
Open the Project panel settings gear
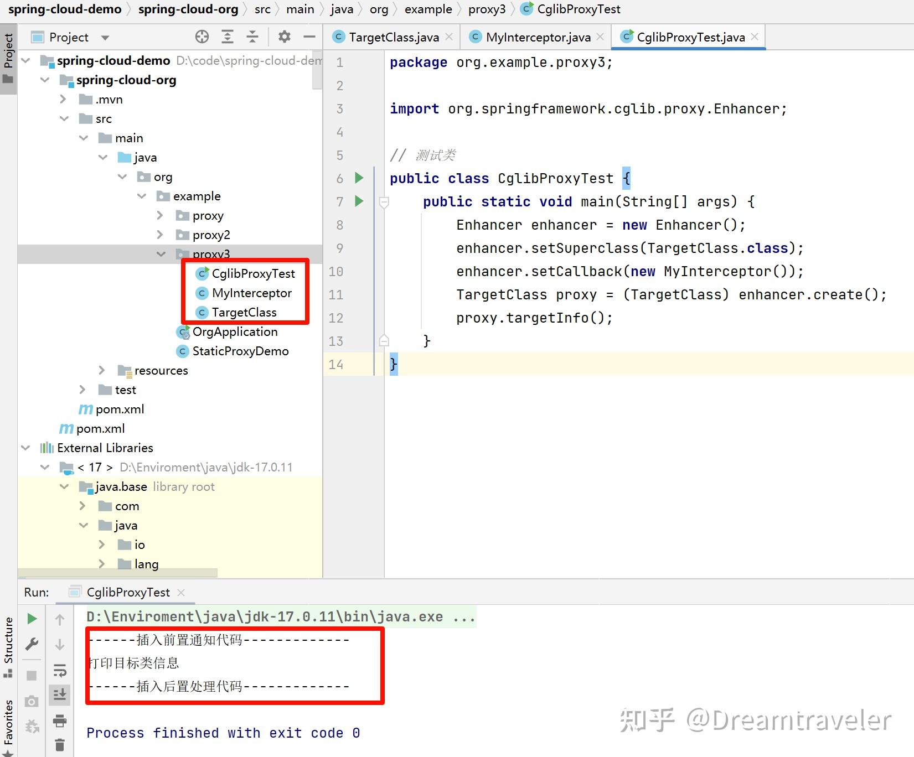pos(285,37)
